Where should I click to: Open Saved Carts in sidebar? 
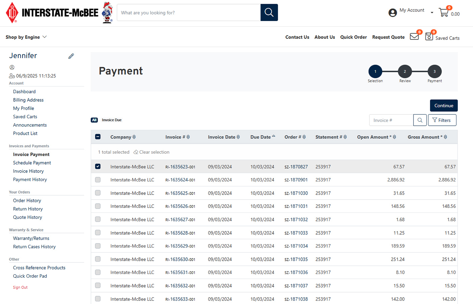click(25, 117)
